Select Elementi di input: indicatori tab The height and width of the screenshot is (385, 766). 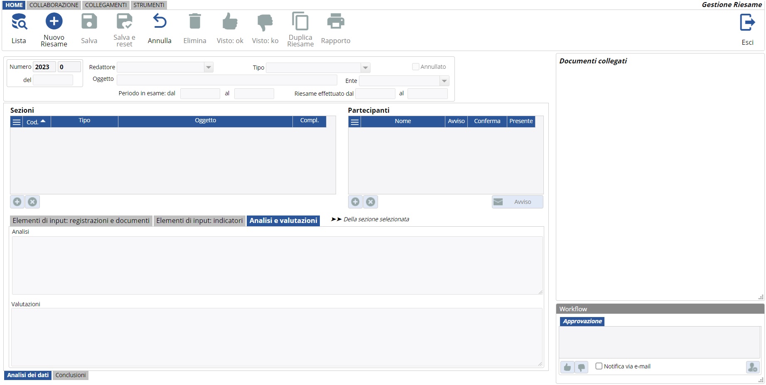pyautogui.click(x=199, y=221)
